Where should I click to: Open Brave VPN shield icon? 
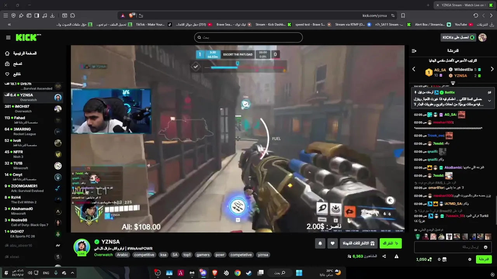coord(14,15)
